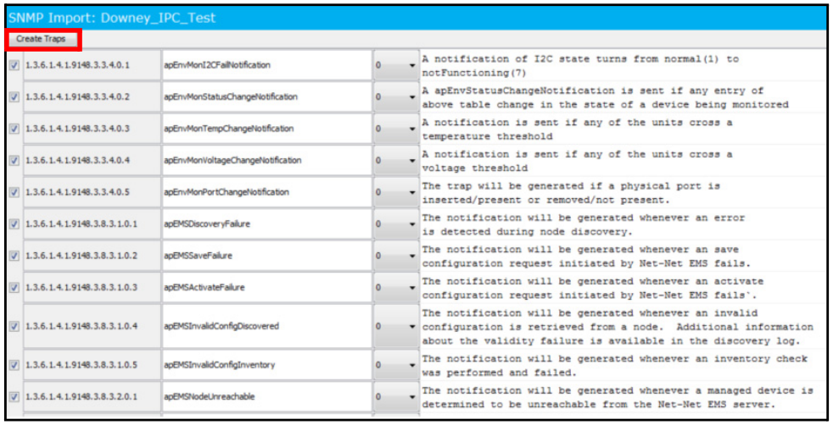Click the apEMSNodeUnreachable name field
The width and height of the screenshot is (833, 425).
coord(266,397)
